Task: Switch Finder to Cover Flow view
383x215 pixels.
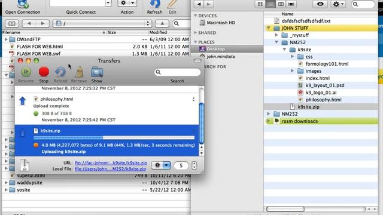Action: (291, 4)
